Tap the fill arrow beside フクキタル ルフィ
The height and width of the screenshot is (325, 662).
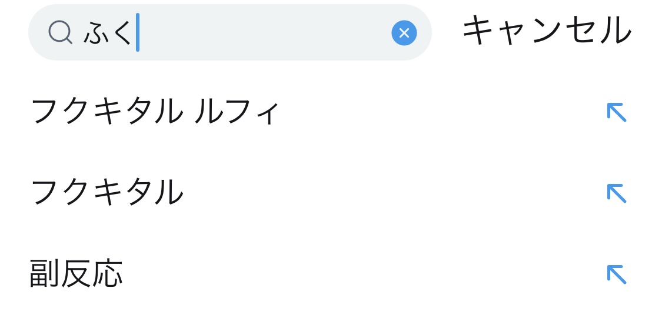[x=616, y=112]
